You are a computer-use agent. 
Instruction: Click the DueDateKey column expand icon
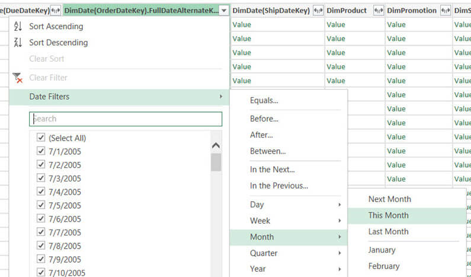tap(56, 11)
